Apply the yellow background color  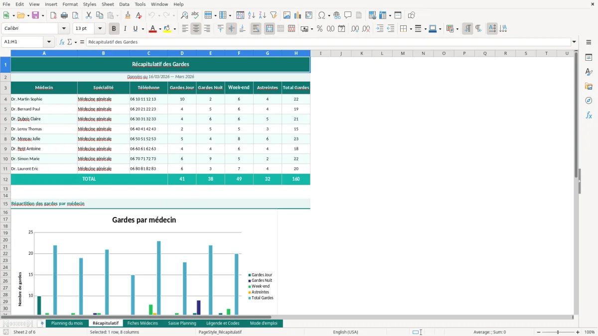pyautogui.click(x=167, y=29)
